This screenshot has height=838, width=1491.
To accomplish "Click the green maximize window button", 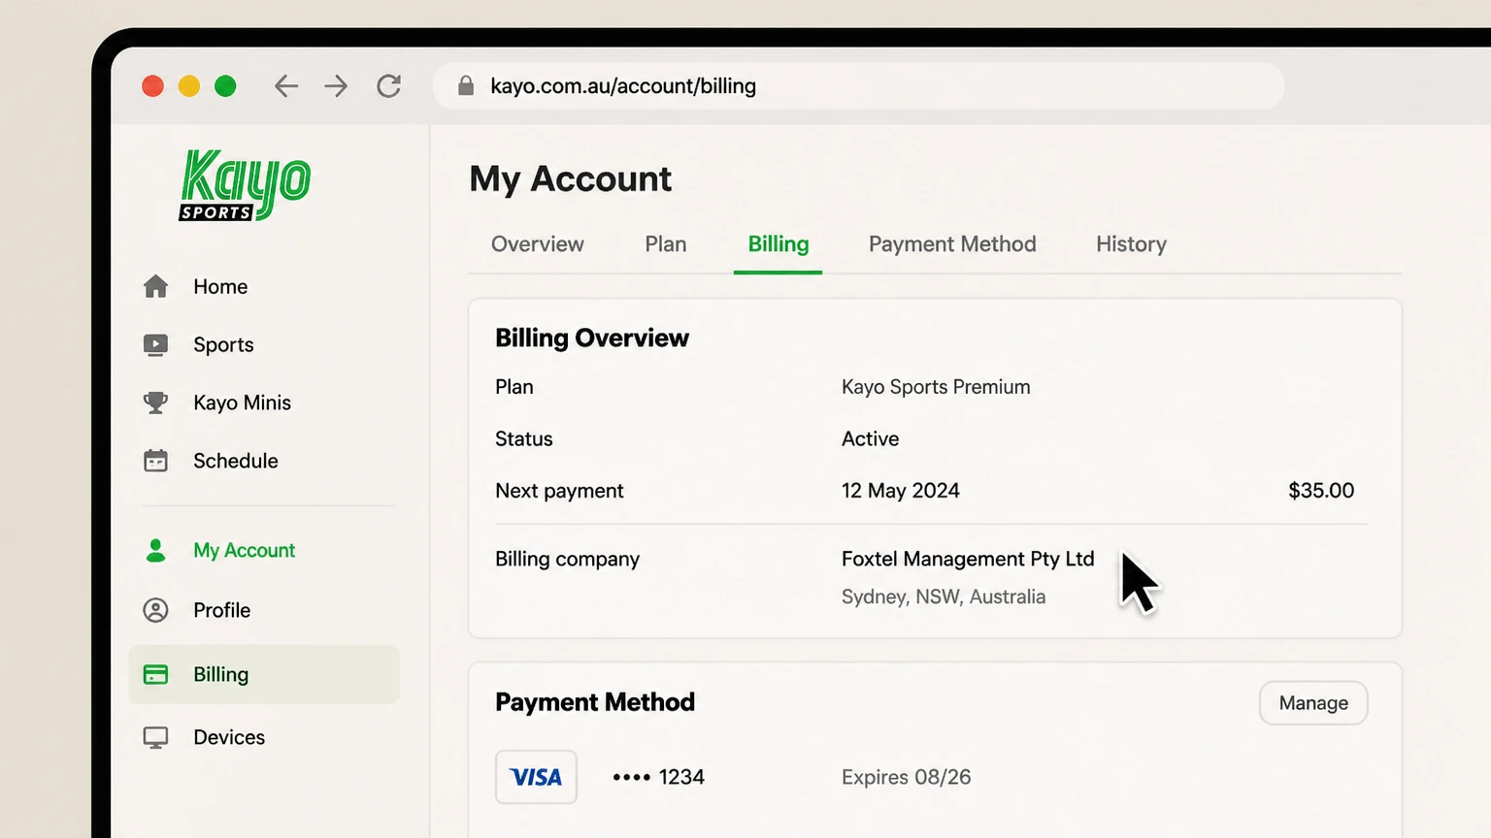I will click(225, 86).
